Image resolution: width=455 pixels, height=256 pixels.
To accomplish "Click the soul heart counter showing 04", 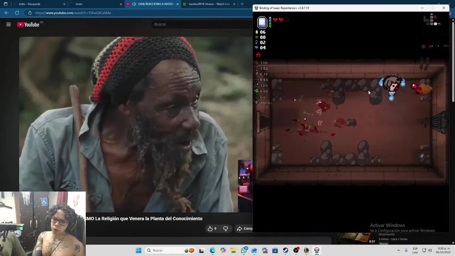I will (261, 48).
